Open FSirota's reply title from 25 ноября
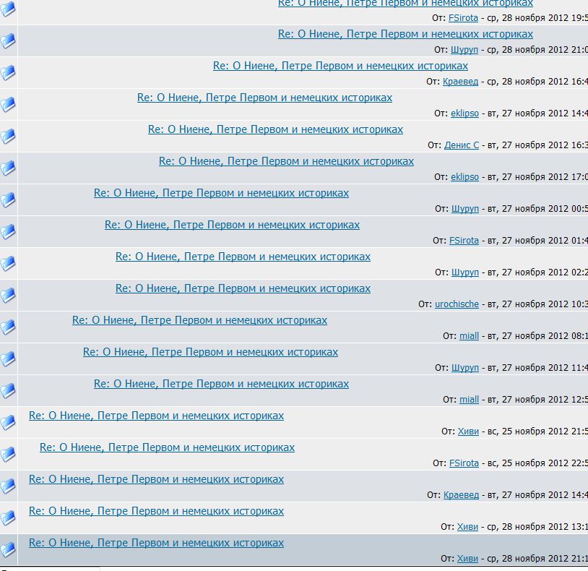 point(167,447)
